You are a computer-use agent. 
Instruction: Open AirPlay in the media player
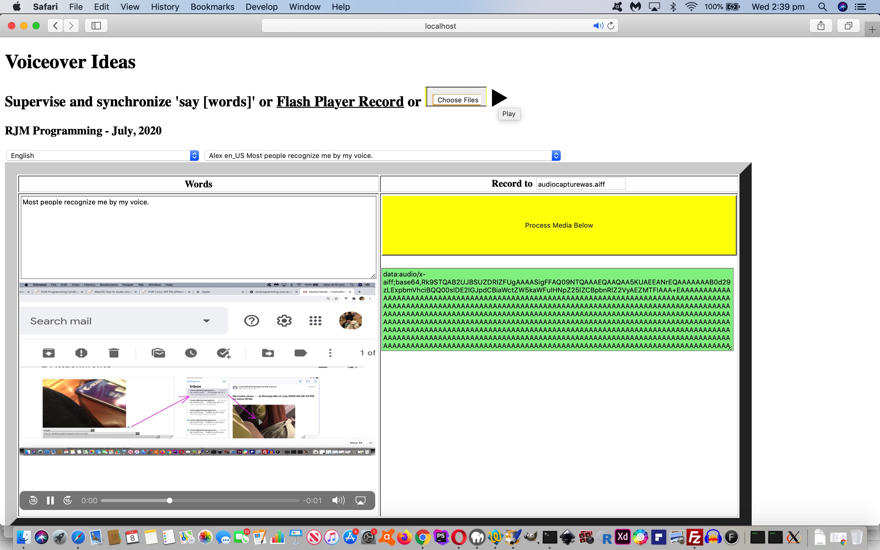click(360, 501)
